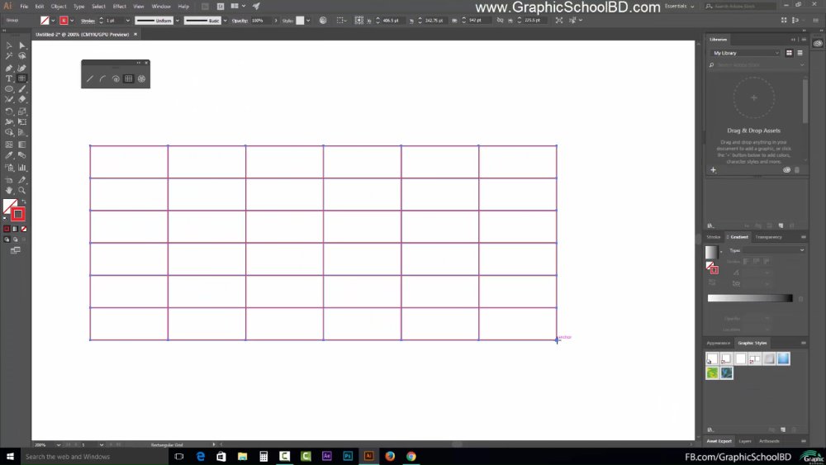
Task: Select the Paintbrush tool
Action: pyautogui.click(x=22, y=89)
